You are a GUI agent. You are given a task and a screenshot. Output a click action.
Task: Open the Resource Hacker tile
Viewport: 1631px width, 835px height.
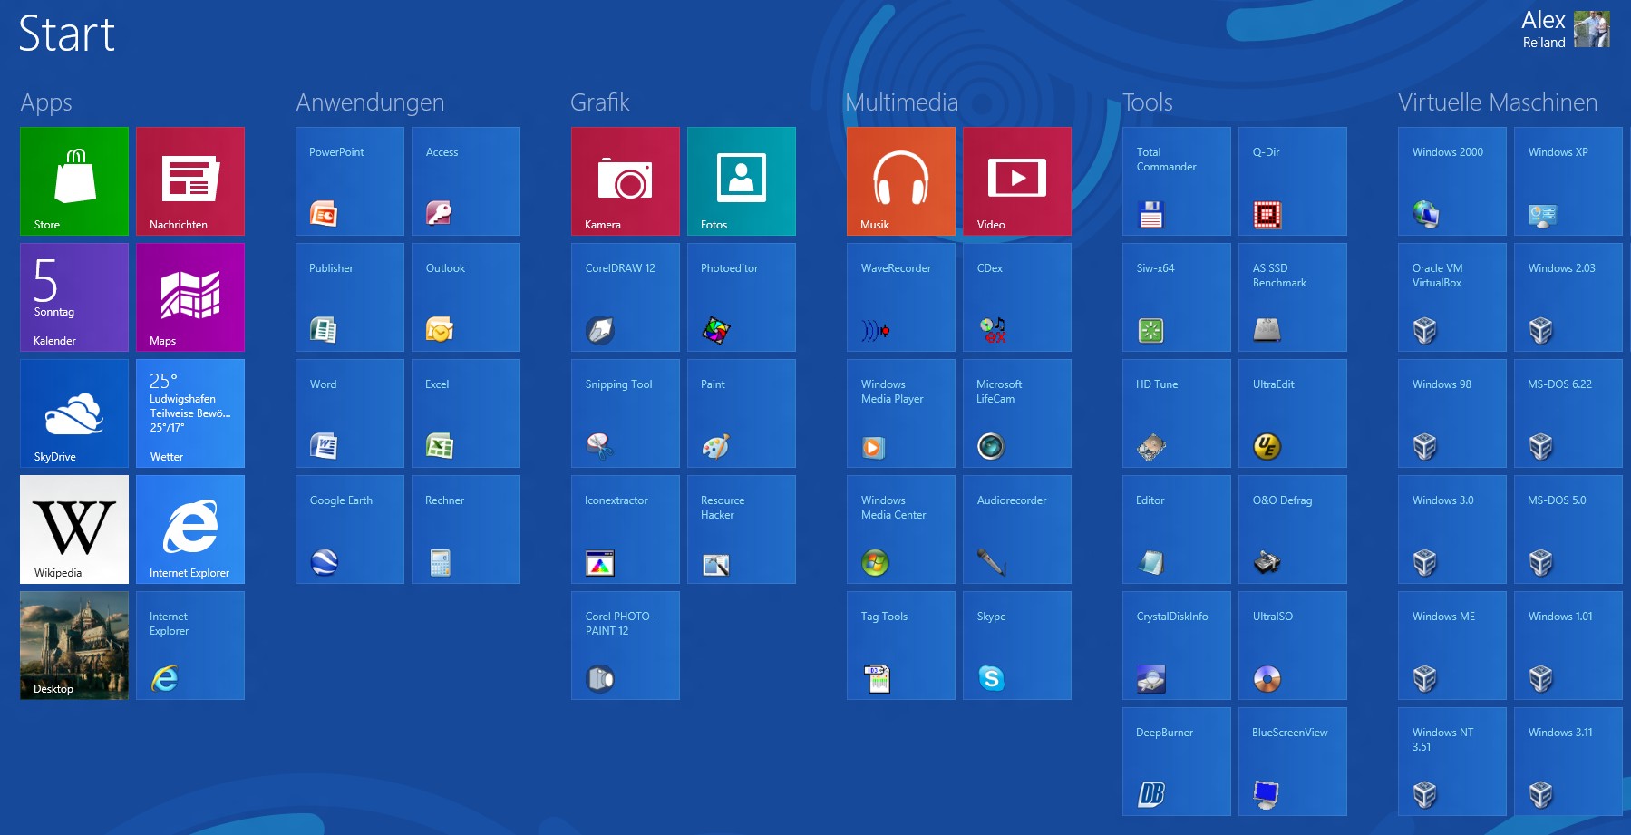tap(742, 529)
